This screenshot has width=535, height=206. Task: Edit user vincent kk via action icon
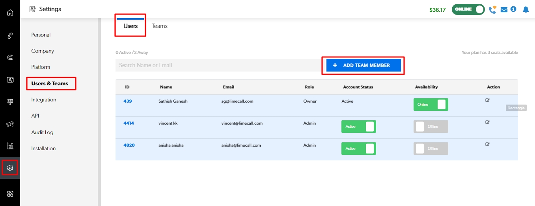[488, 122]
